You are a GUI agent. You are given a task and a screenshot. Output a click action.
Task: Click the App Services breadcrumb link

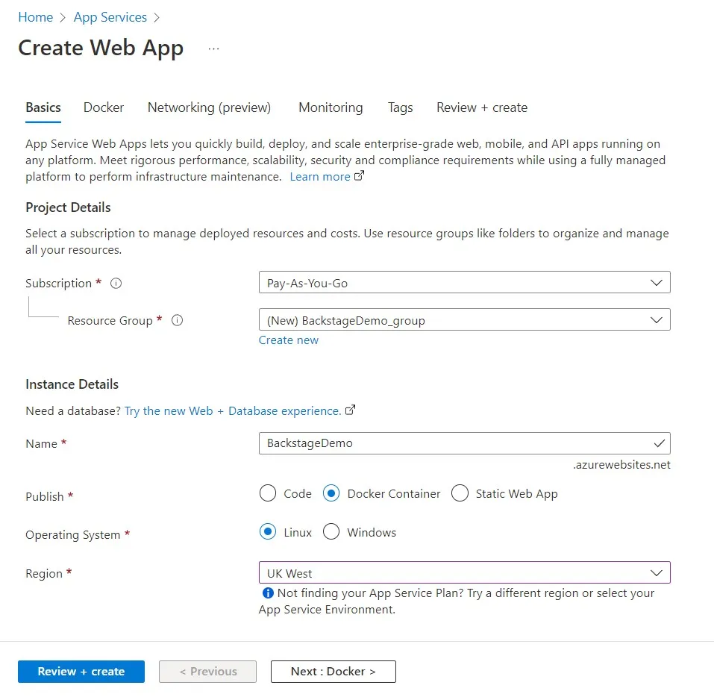(110, 17)
